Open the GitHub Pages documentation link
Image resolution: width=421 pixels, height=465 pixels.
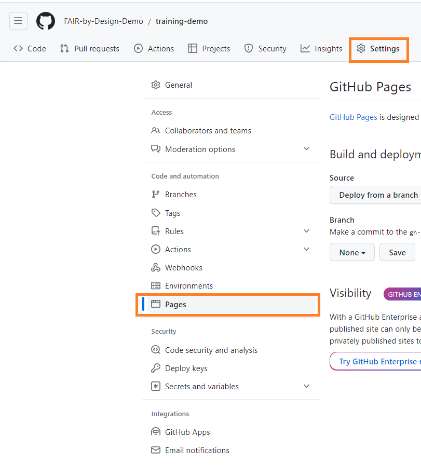tap(353, 117)
